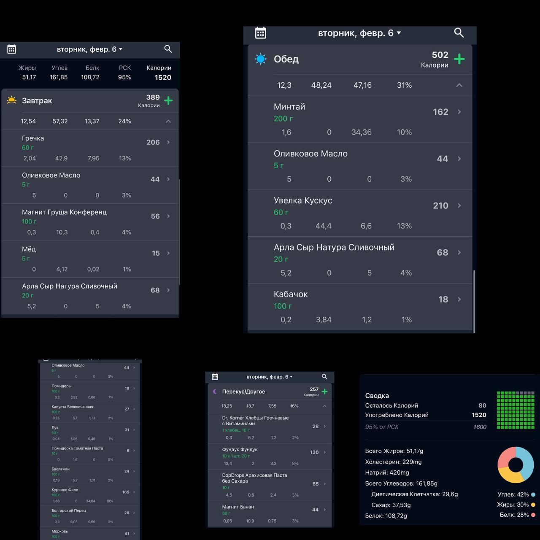Open the date dropdown above Перекус/Другое

pos(270,377)
